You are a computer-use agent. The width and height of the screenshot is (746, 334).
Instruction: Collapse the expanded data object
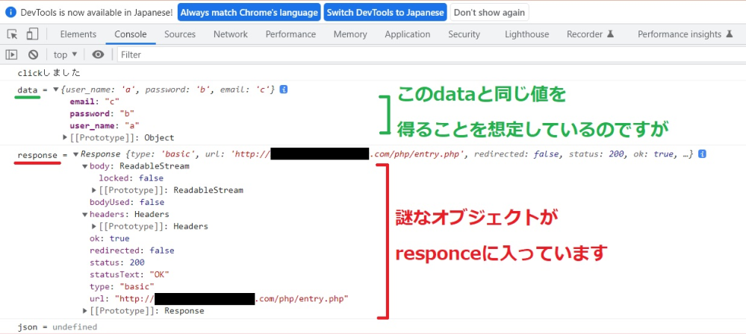point(56,89)
